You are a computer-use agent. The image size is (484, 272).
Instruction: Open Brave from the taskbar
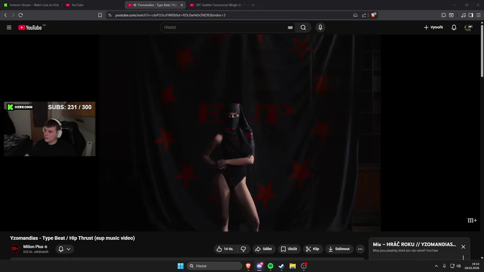click(248, 266)
